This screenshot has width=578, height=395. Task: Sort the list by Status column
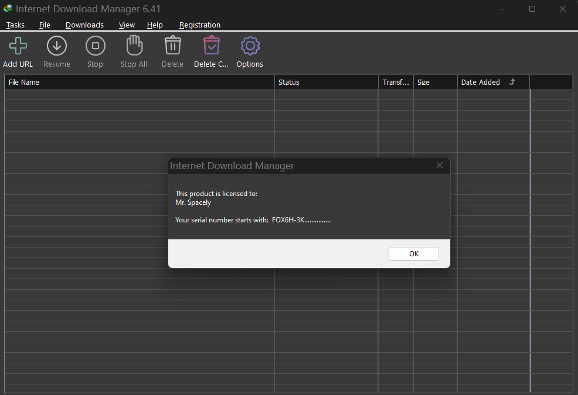click(327, 82)
